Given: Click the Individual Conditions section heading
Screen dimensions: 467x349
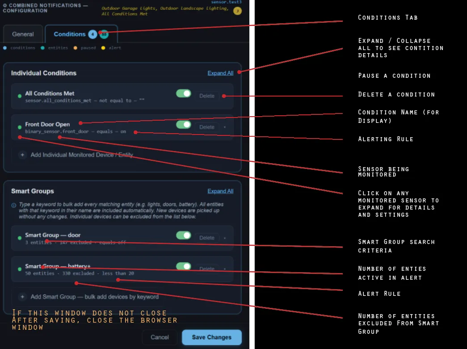Looking at the screenshot, I should tap(44, 73).
